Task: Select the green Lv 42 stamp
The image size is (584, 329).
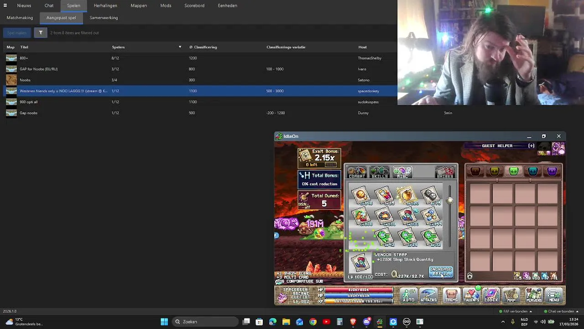Action: (384, 238)
